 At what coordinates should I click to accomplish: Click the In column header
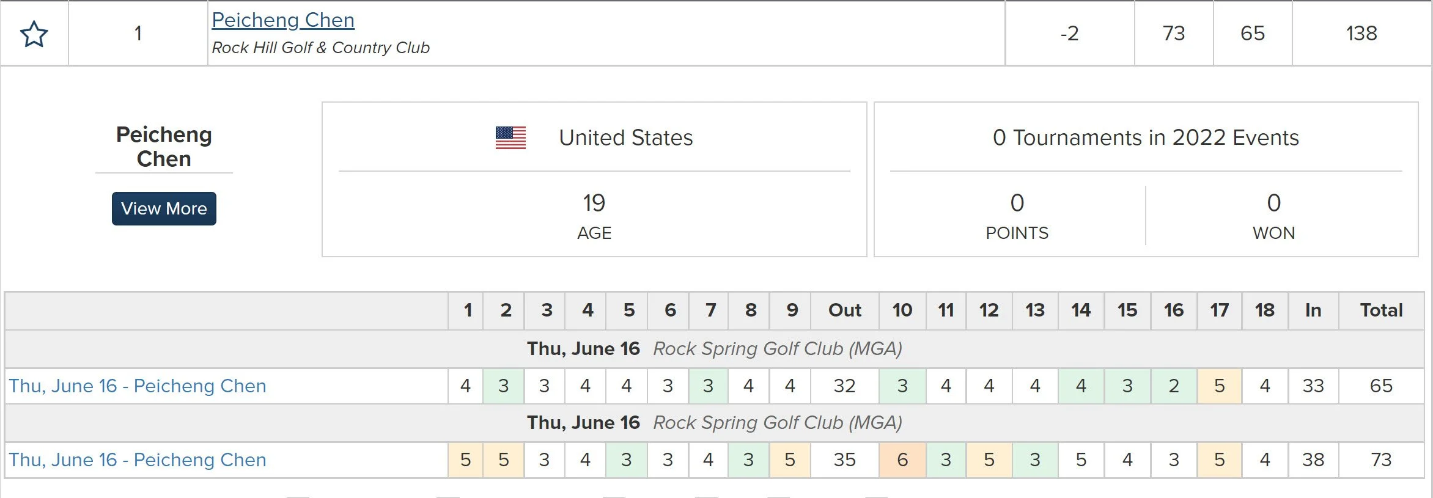click(1313, 310)
